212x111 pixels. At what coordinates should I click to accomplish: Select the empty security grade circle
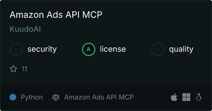(16, 49)
